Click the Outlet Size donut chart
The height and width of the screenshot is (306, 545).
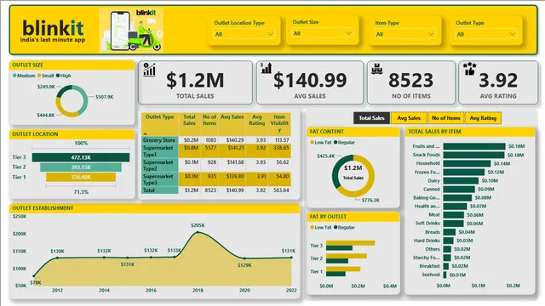pos(72,101)
